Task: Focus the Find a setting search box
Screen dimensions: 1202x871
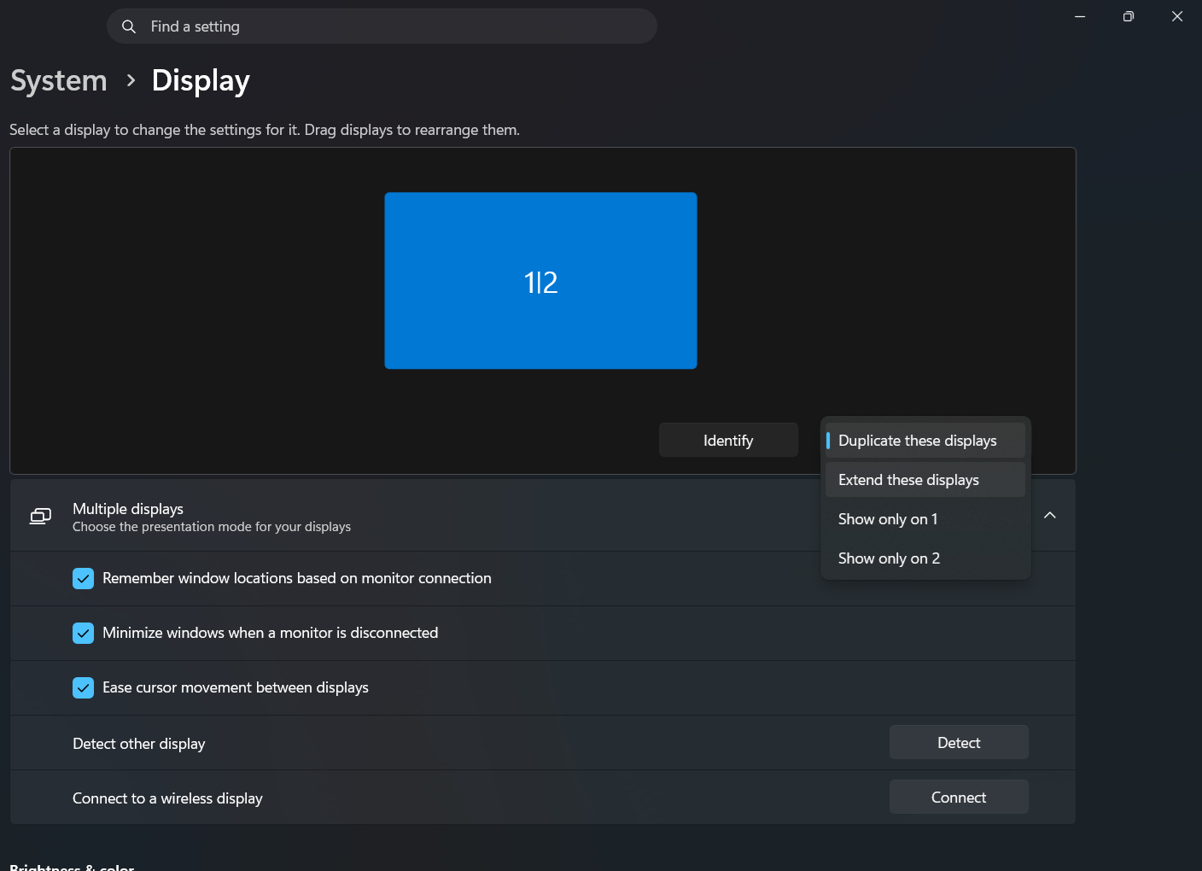Action: [x=382, y=26]
